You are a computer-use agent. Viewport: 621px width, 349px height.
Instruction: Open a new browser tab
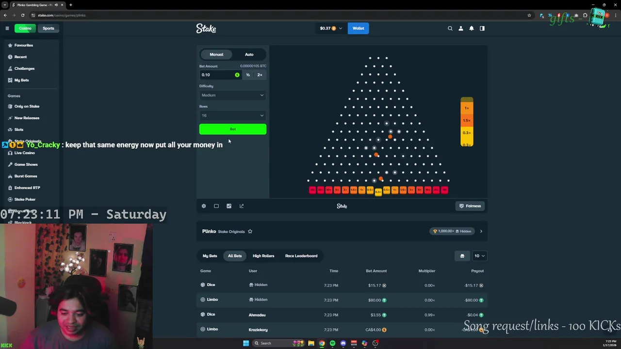pyautogui.click(x=70, y=5)
